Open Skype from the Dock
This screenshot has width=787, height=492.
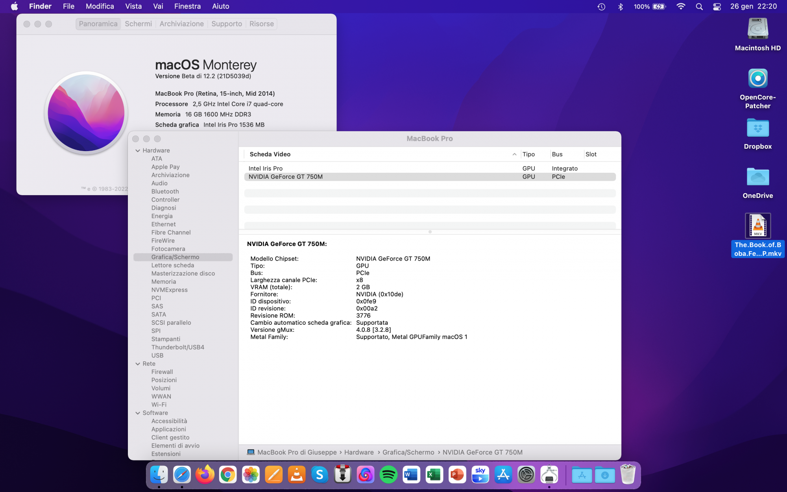coord(320,475)
